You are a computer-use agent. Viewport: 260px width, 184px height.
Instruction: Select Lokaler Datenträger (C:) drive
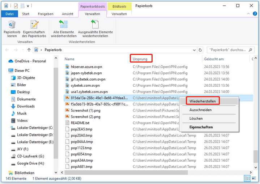(32, 128)
